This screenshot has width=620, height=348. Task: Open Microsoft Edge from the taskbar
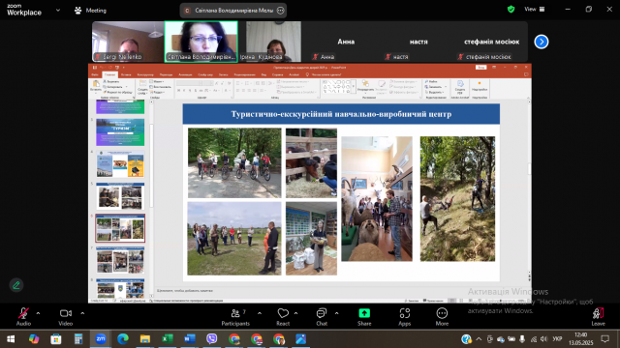(x=123, y=339)
